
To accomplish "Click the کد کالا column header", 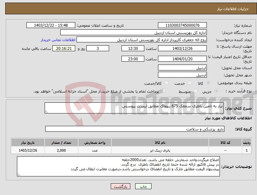I will point(225,142).
